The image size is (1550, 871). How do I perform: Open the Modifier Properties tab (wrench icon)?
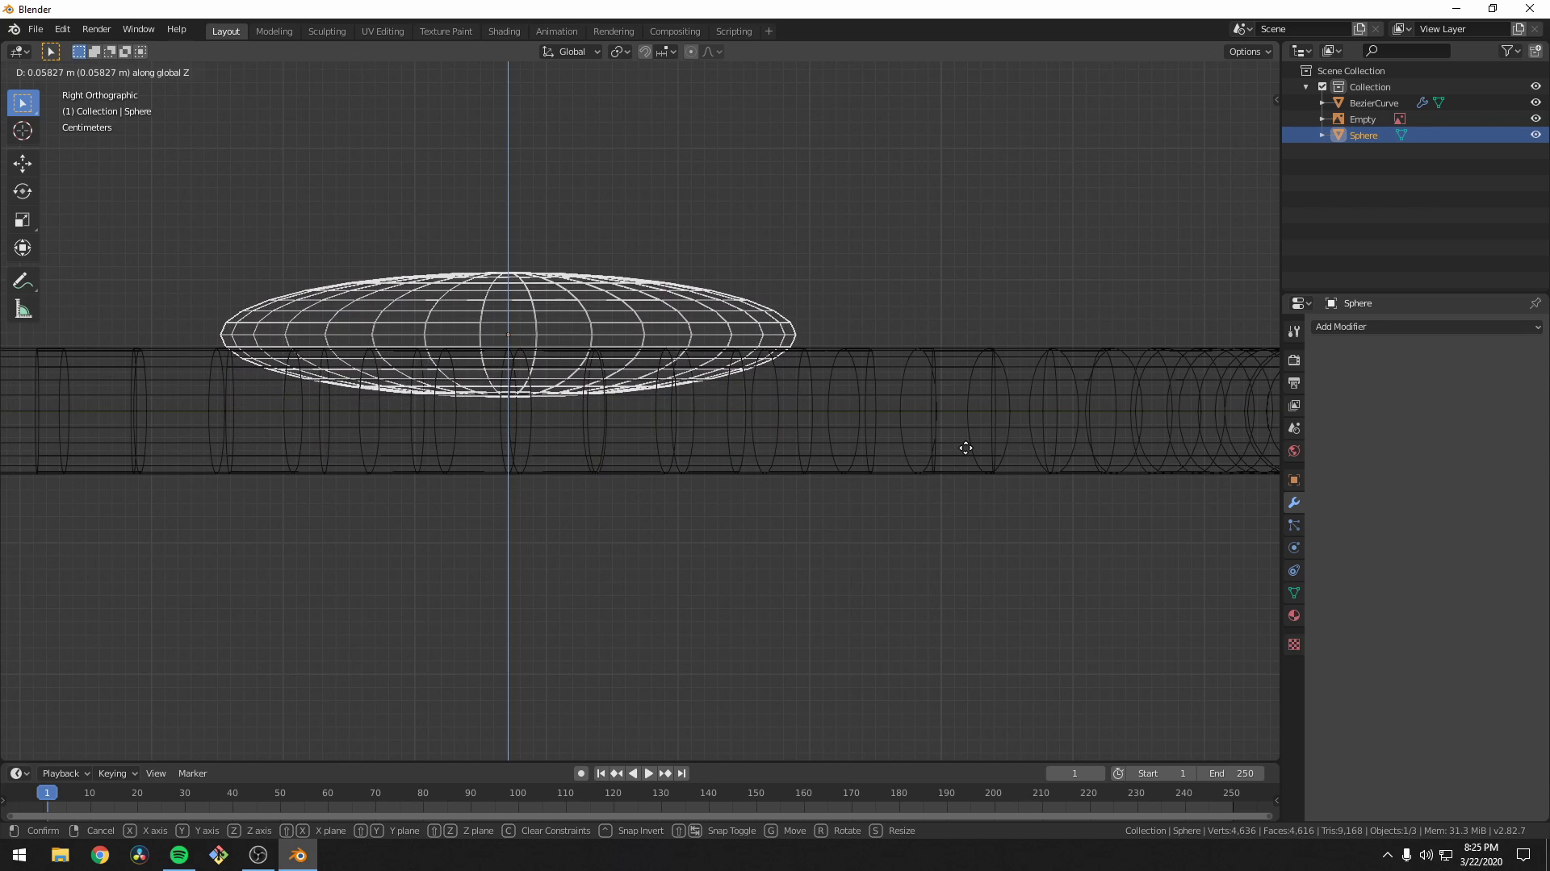coord(1293,502)
